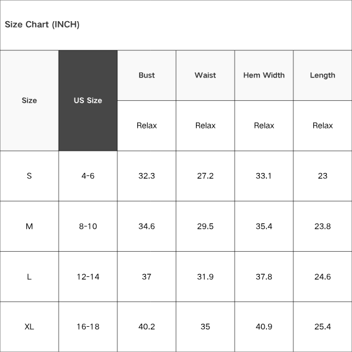Click the Relax label under Length
This screenshot has width=352, height=352.
point(323,126)
